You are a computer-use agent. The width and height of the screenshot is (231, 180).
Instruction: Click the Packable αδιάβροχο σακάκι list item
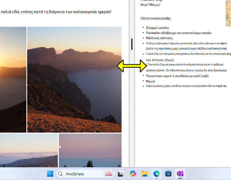(179, 33)
